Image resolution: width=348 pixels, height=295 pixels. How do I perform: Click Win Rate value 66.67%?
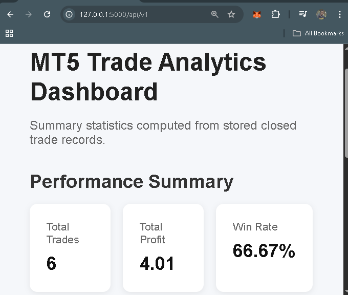click(264, 250)
